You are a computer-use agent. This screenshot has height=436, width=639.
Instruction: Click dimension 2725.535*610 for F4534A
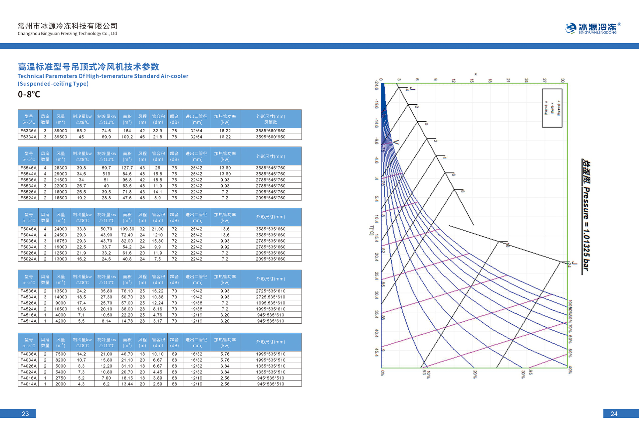pyautogui.click(x=271, y=297)
